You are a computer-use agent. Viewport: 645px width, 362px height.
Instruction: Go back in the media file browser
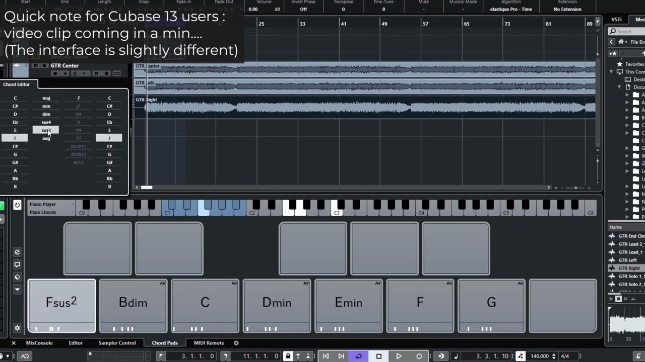(611, 42)
